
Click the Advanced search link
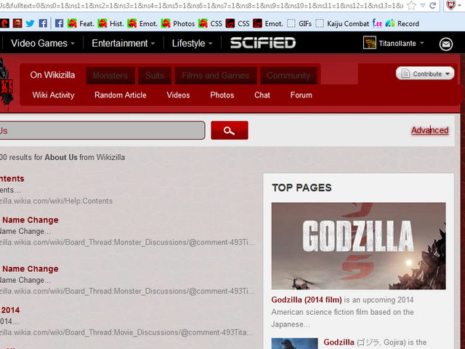(429, 130)
